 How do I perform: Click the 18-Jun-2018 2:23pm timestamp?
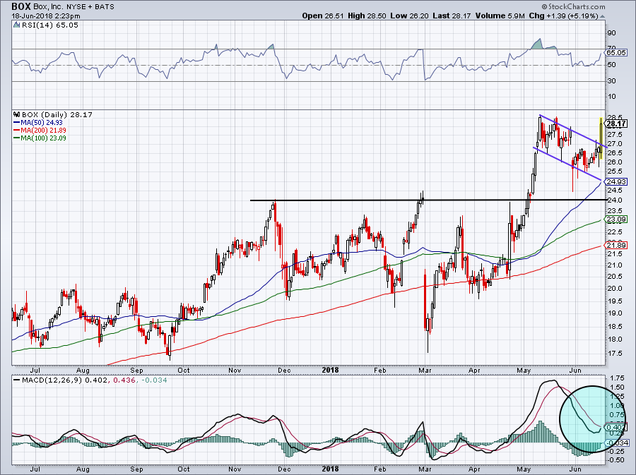[46, 16]
